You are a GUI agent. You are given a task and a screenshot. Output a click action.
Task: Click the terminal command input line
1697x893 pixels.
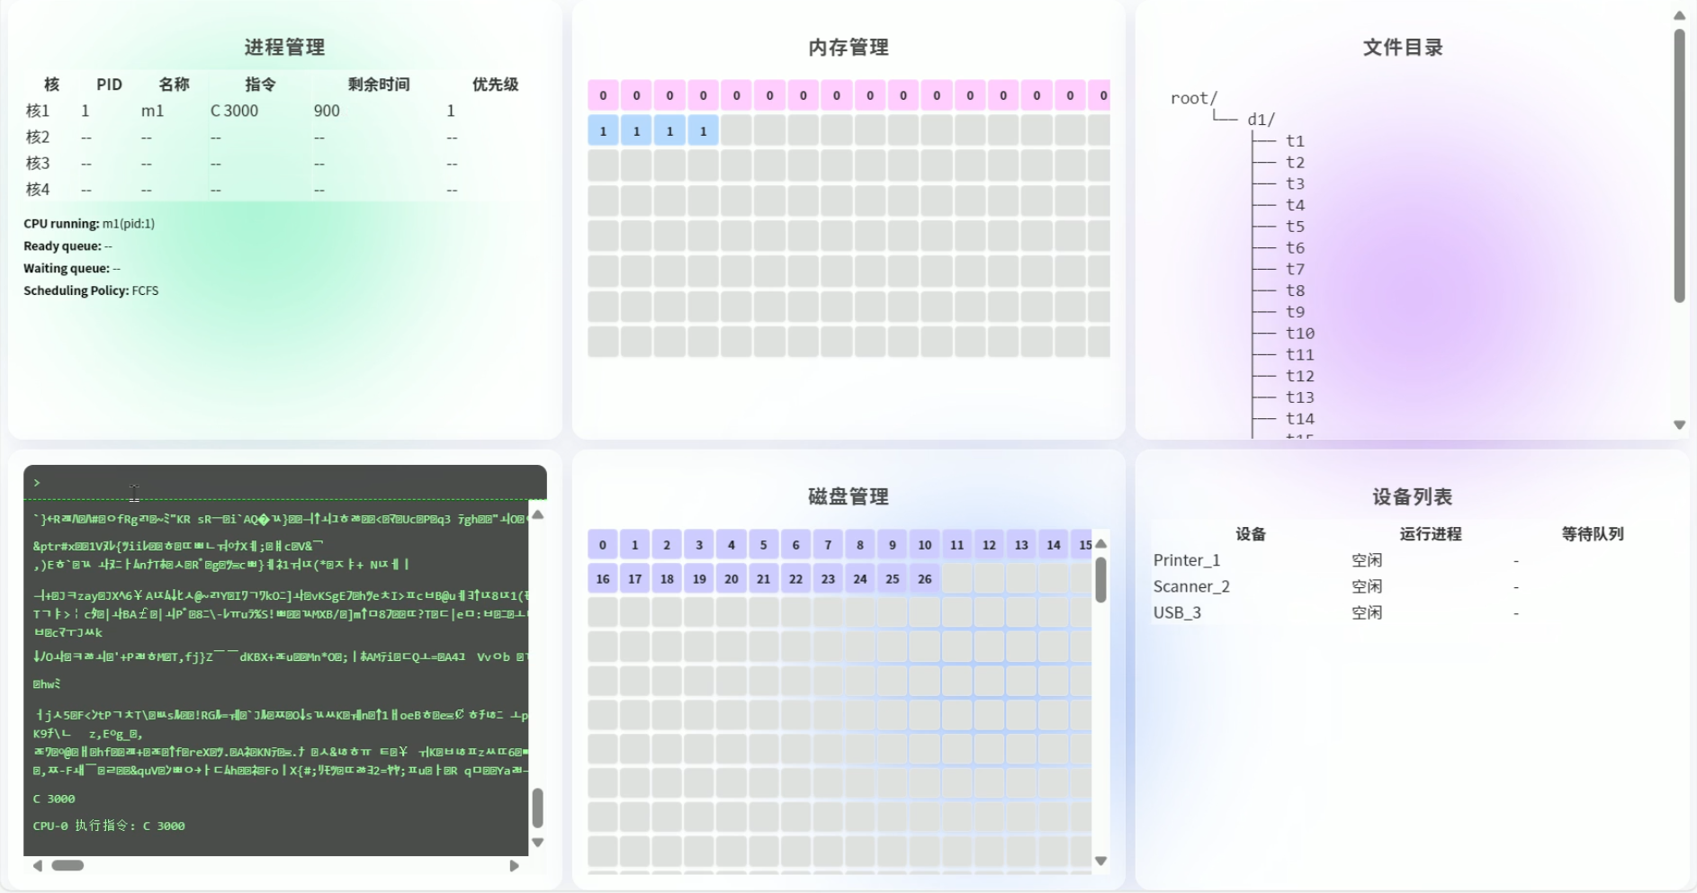pyautogui.click(x=288, y=483)
